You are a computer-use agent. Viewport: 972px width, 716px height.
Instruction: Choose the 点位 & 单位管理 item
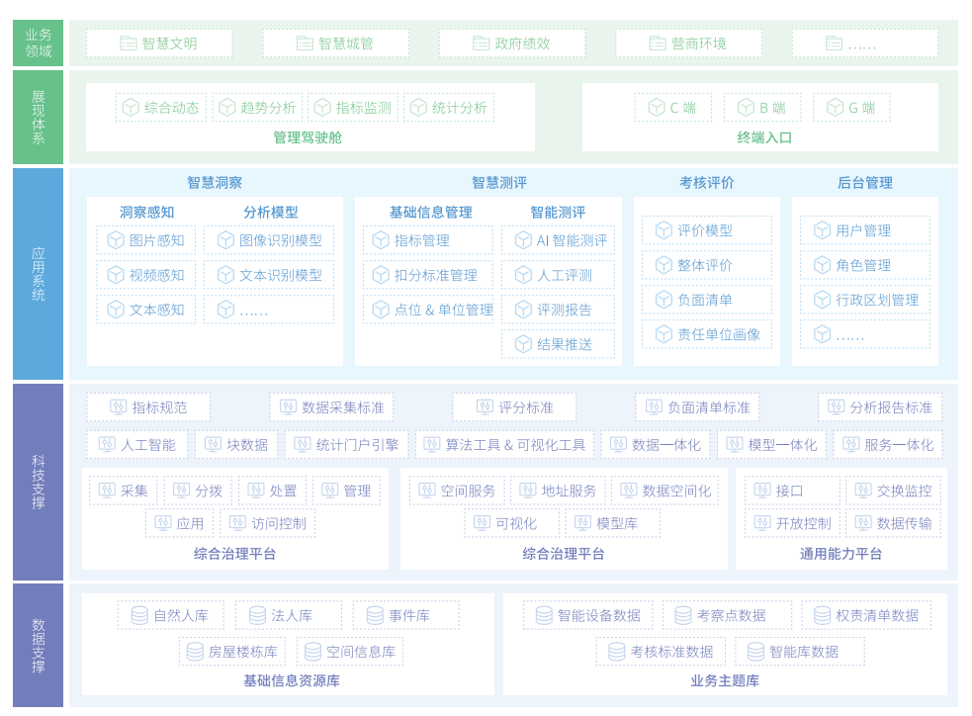click(428, 310)
